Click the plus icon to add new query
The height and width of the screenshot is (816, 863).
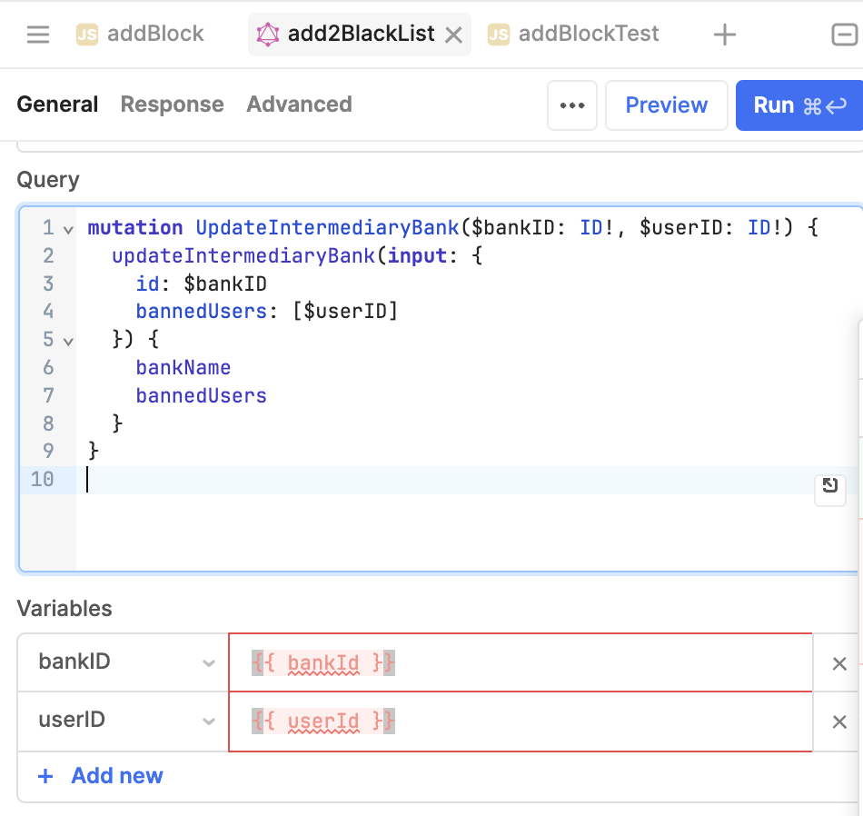pos(724,35)
